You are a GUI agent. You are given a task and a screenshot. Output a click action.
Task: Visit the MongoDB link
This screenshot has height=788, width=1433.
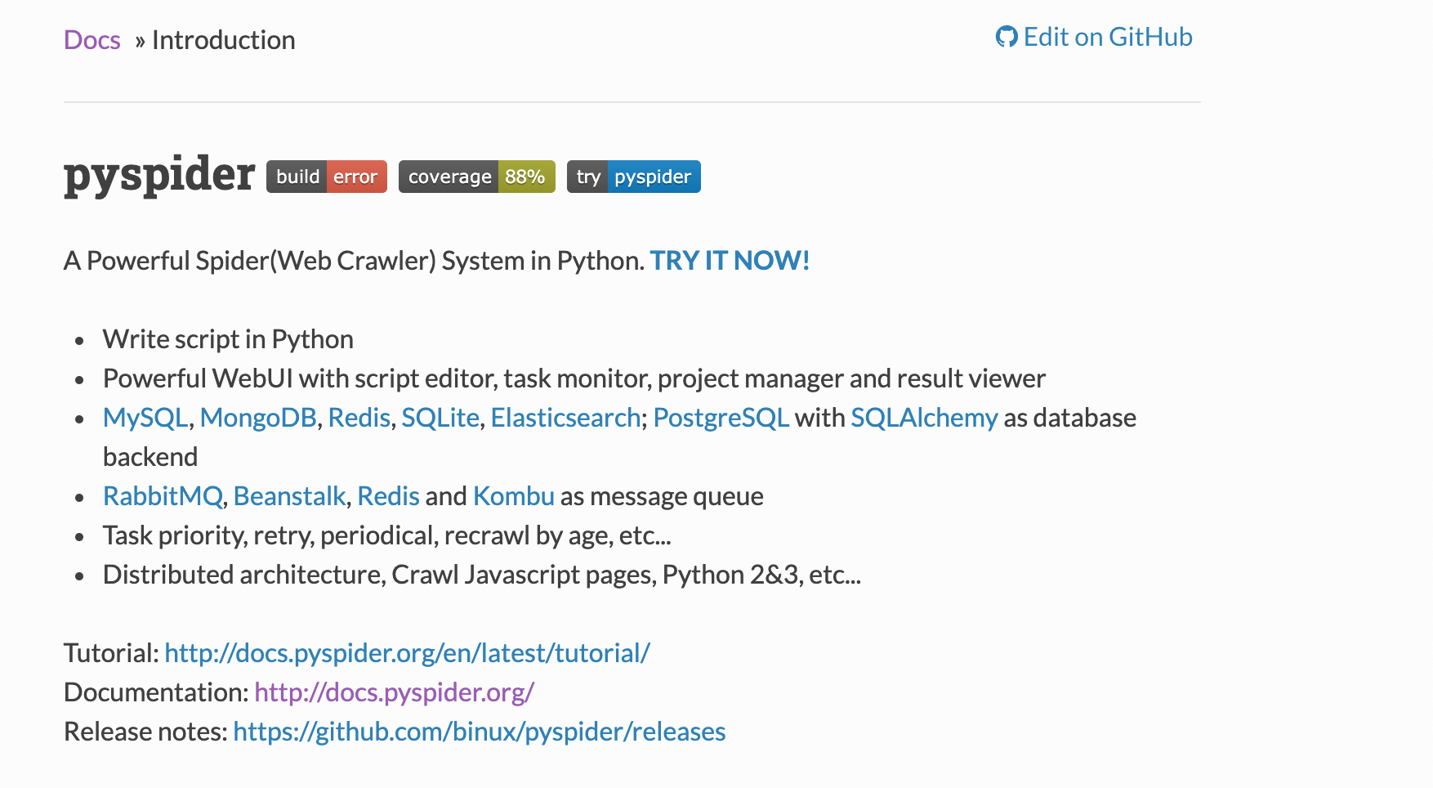pyautogui.click(x=258, y=418)
